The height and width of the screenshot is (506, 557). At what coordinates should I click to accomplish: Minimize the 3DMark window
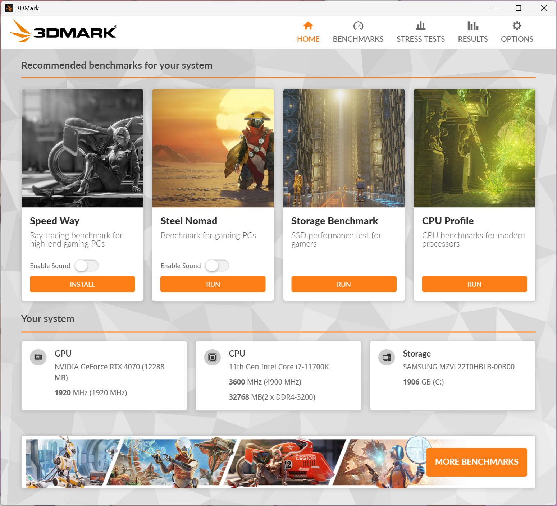pyautogui.click(x=493, y=8)
